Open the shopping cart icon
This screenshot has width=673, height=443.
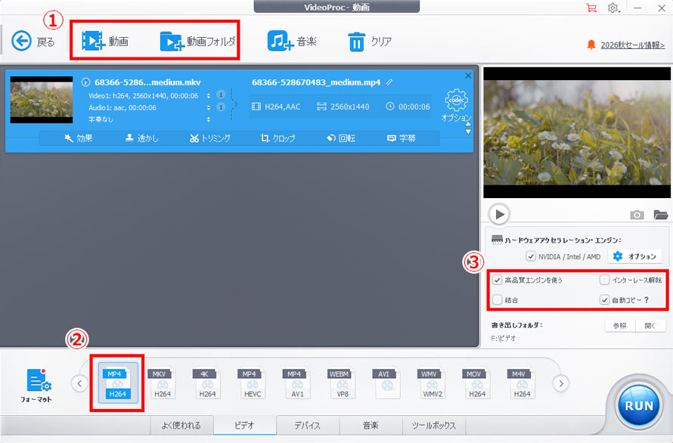591,8
